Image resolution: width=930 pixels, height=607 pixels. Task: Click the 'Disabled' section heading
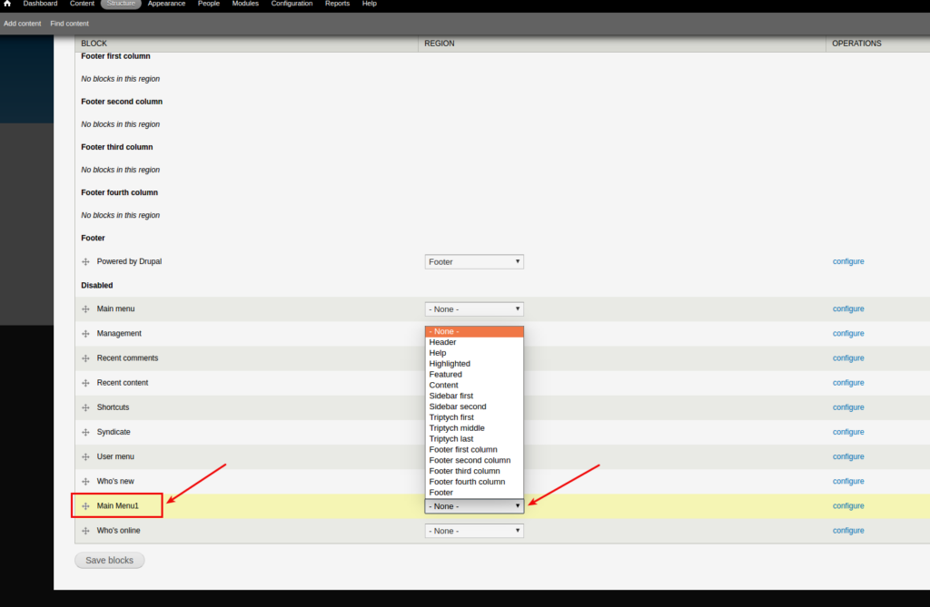click(96, 285)
